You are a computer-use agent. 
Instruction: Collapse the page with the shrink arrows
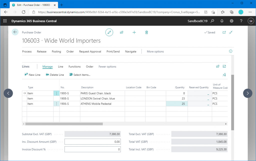coord(231,32)
